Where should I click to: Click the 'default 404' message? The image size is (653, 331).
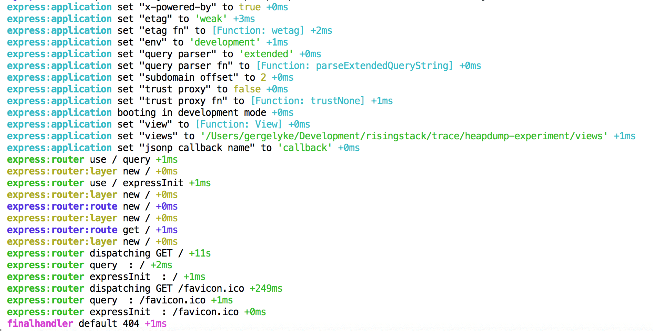pyautogui.click(x=109, y=324)
